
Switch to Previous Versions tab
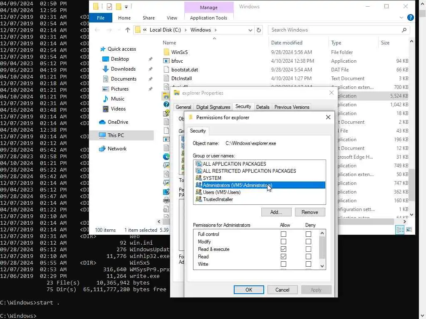pos(292,107)
